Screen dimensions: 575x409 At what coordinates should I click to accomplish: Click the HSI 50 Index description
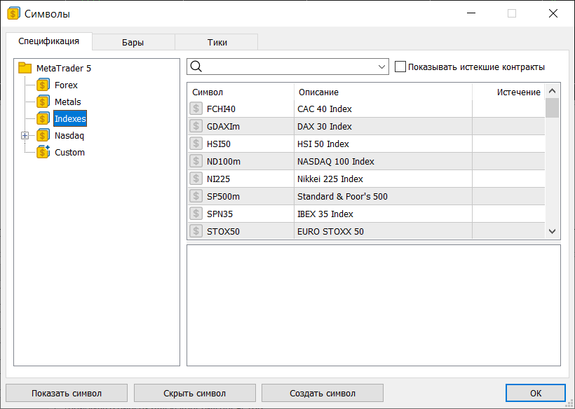[323, 144]
